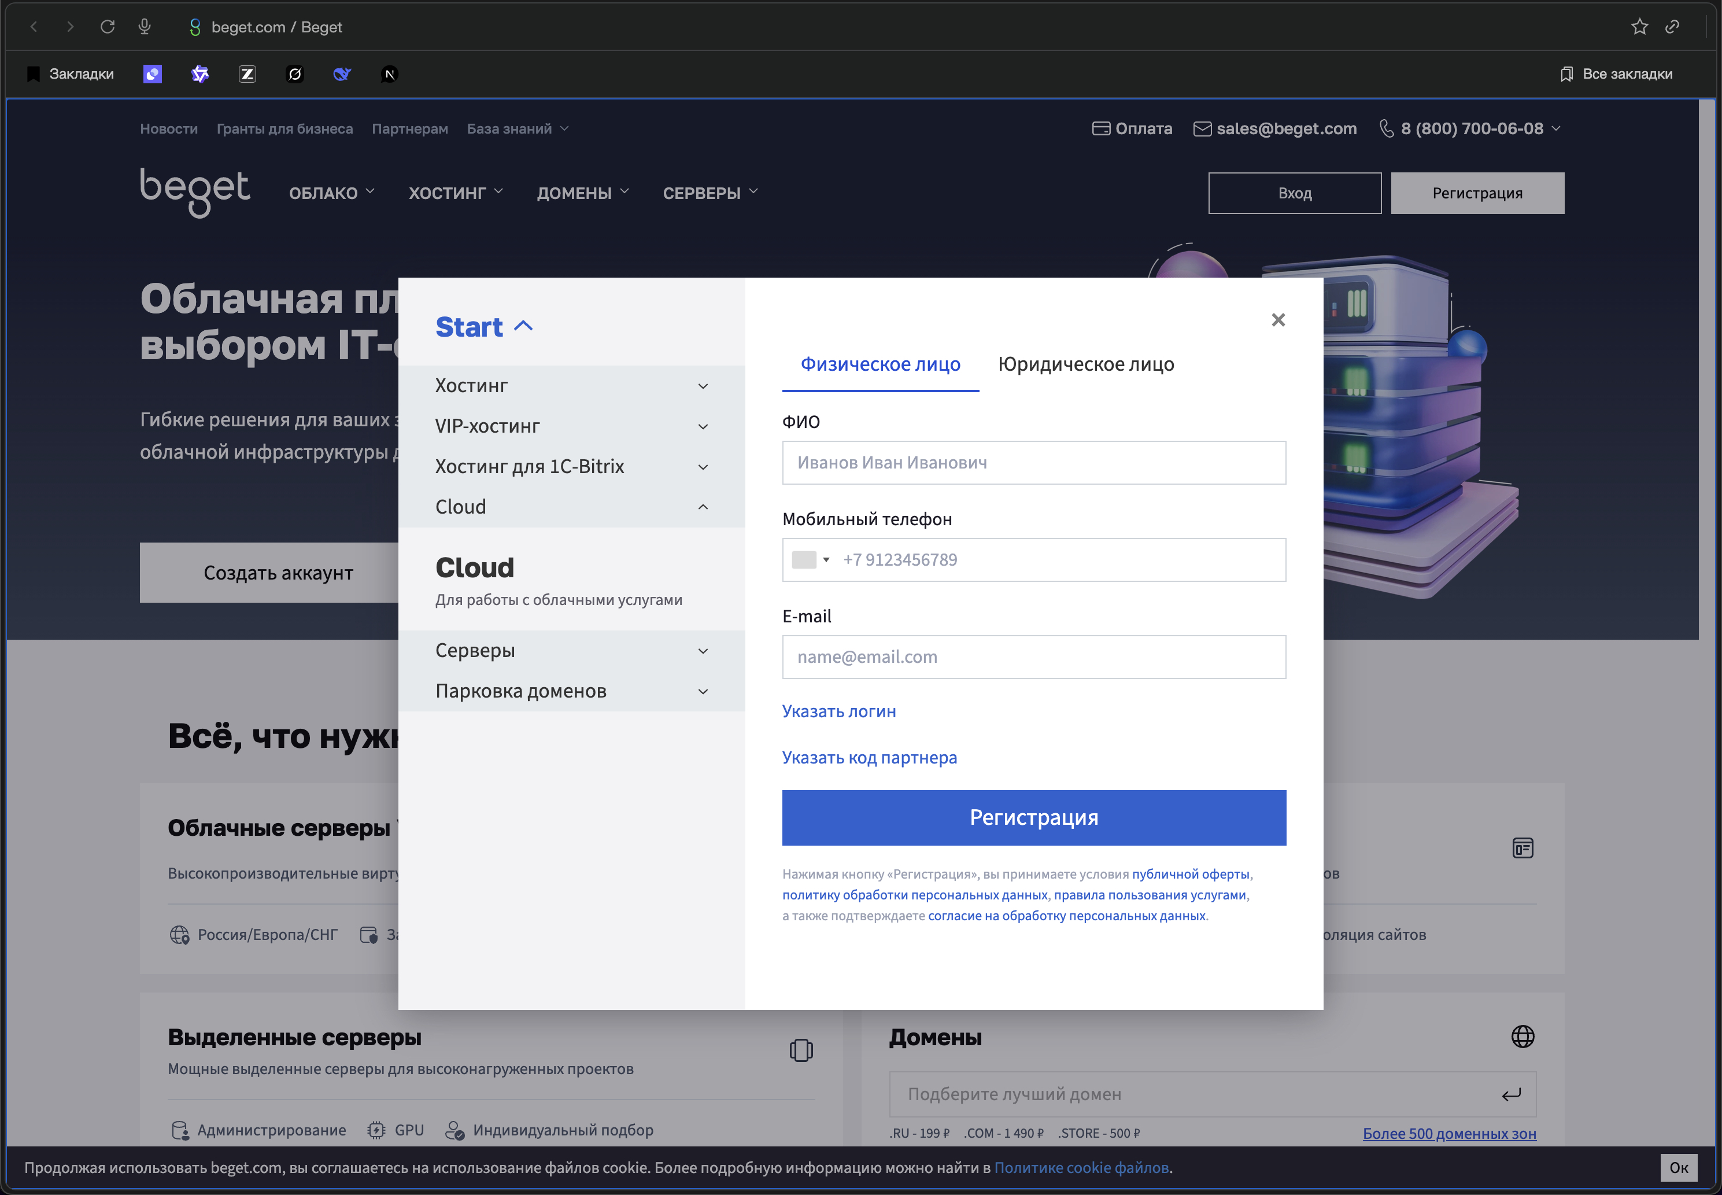This screenshot has height=1195, width=1722.
Task: Open согласие на обработку персональных данных link
Action: click(1067, 916)
